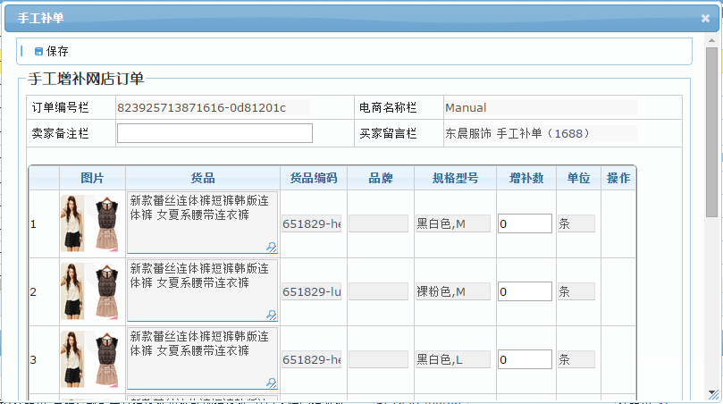Click the 货品 column header
723x404 pixels.
click(x=203, y=178)
